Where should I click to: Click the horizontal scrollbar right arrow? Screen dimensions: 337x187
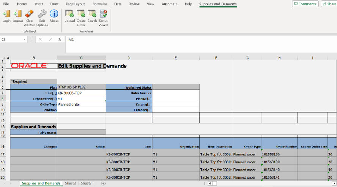(334, 184)
